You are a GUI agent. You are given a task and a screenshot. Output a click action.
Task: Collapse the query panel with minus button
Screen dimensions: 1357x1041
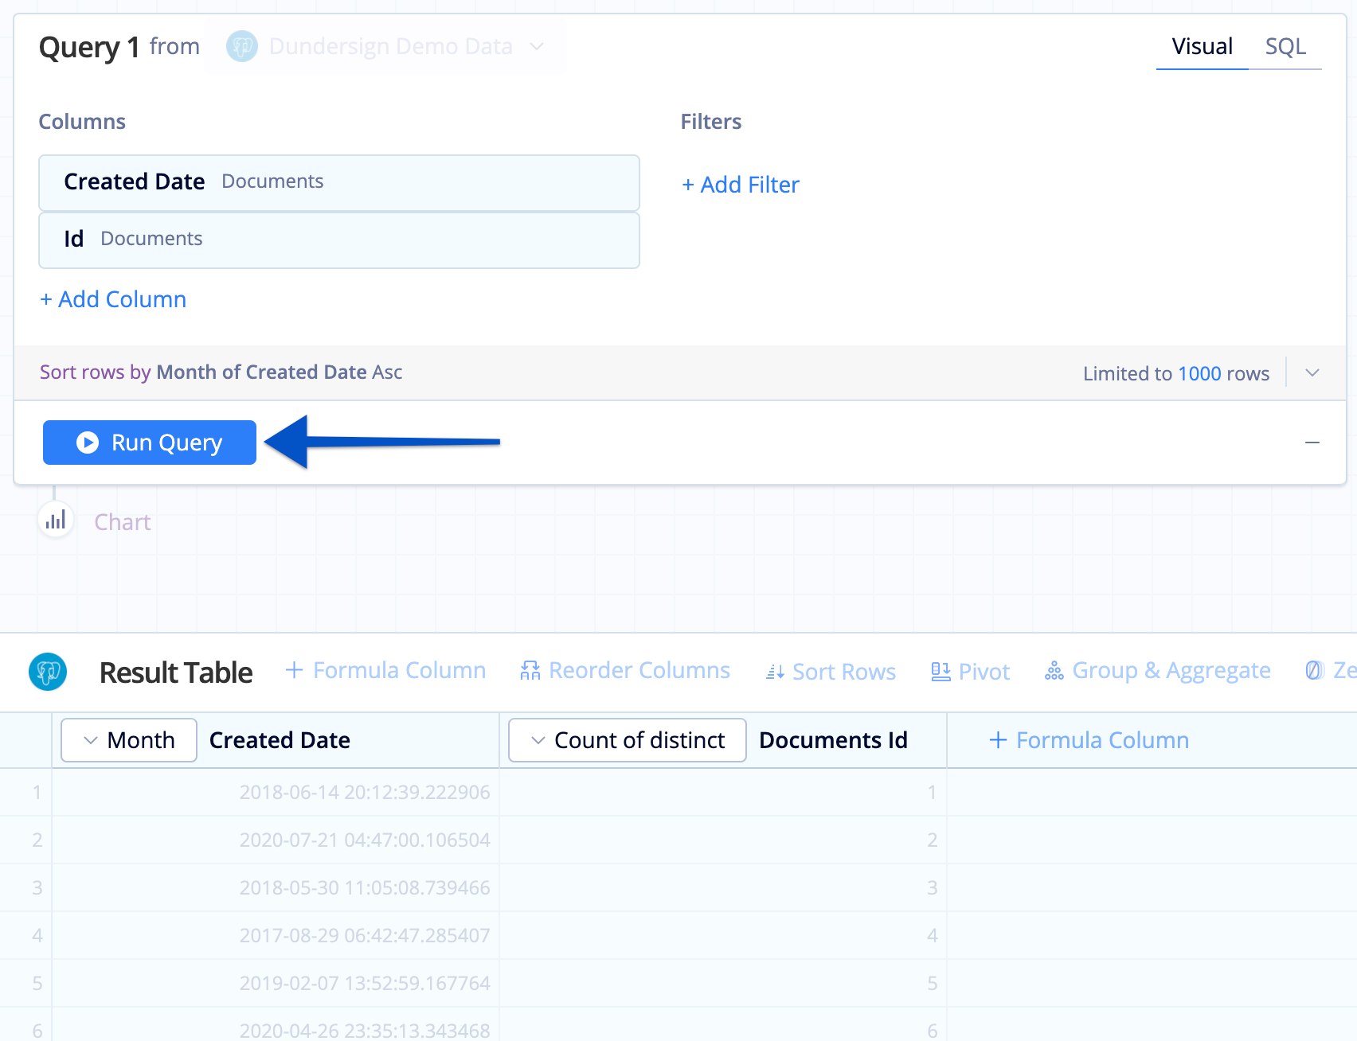1312,443
